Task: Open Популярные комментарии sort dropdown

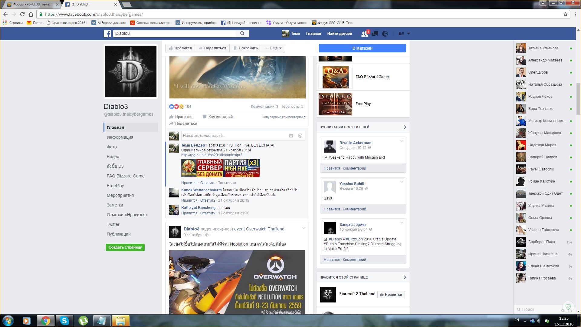Action: click(x=283, y=117)
